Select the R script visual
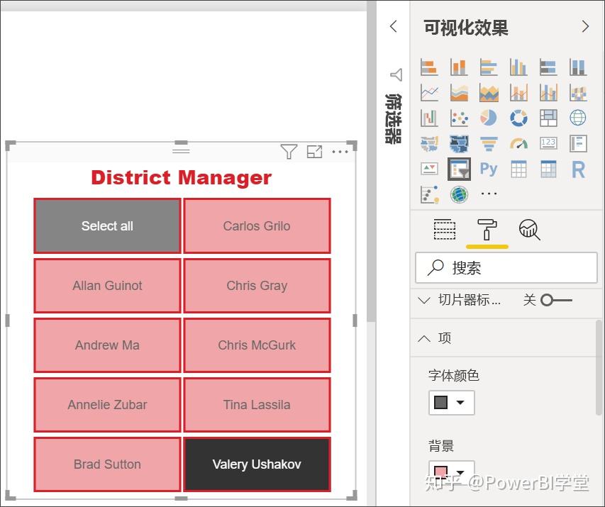This screenshot has height=507, width=605. [578, 169]
